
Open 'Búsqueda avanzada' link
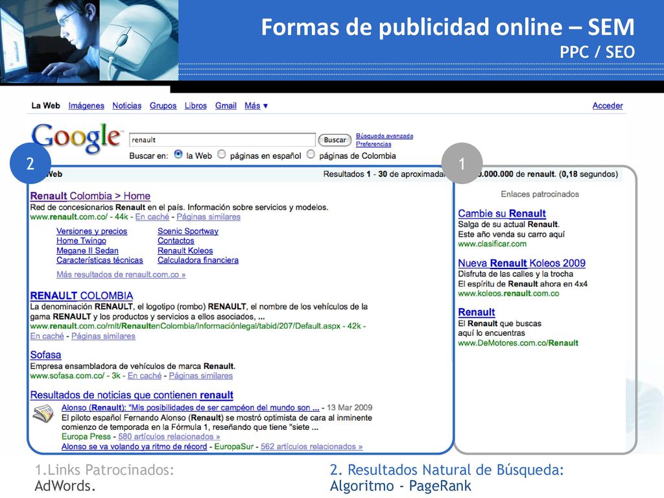point(385,136)
